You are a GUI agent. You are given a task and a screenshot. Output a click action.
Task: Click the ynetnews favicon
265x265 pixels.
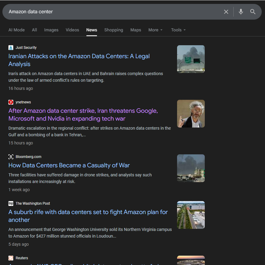tap(11, 102)
